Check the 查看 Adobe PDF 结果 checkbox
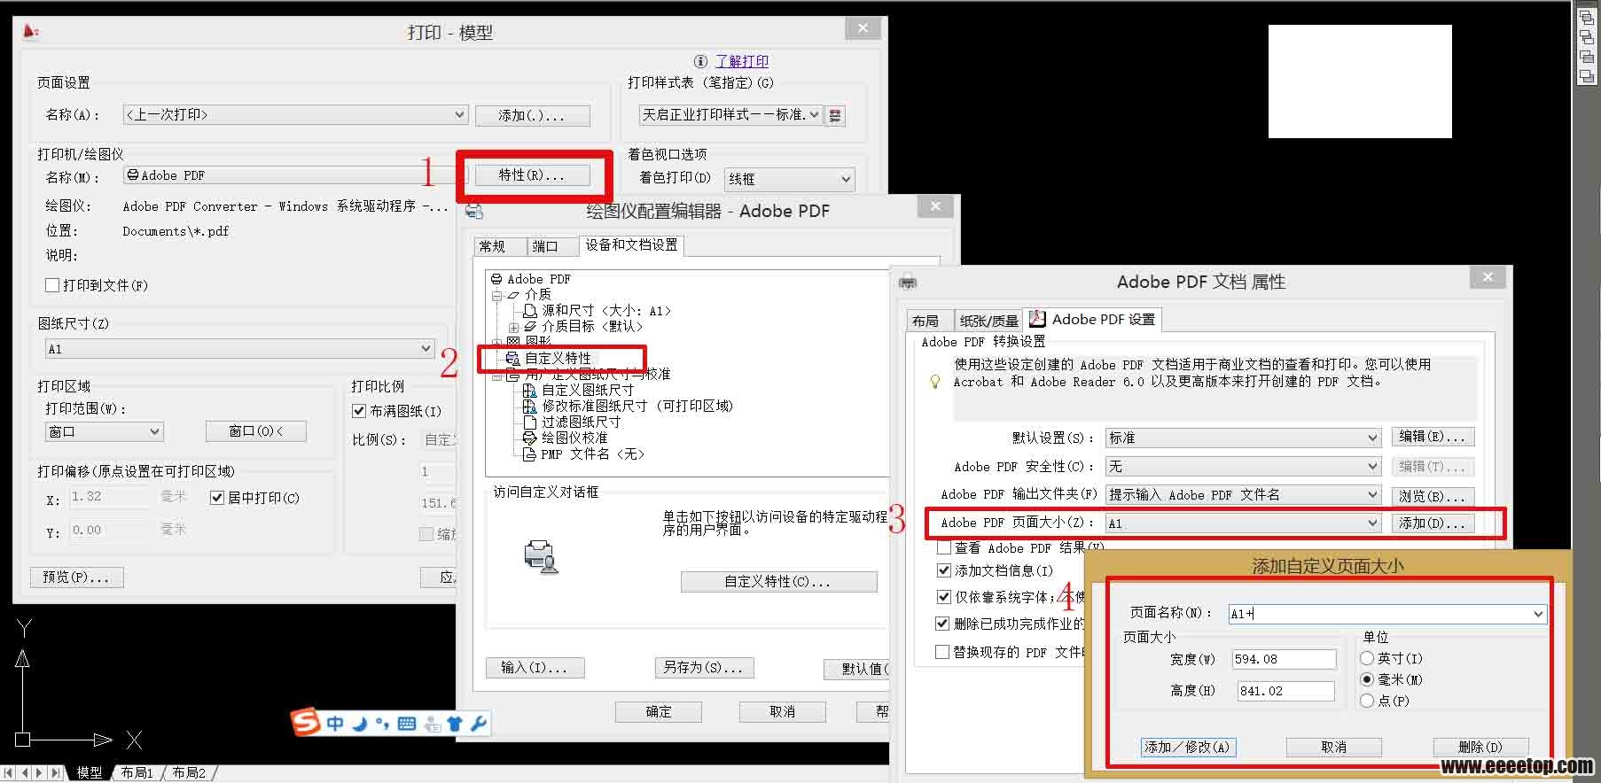This screenshot has width=1601, height=783. (x=943, y=547)
